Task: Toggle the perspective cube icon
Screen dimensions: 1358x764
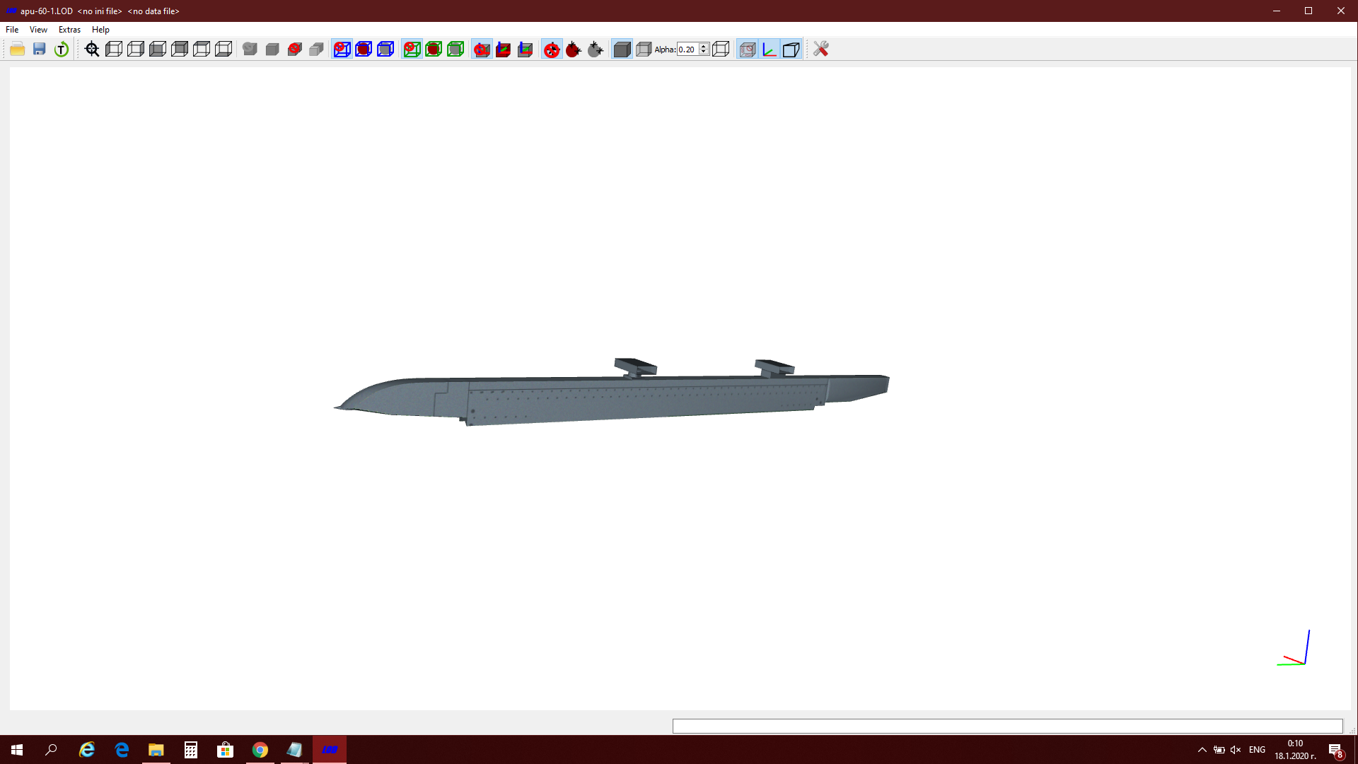Action: coord(791,49)
